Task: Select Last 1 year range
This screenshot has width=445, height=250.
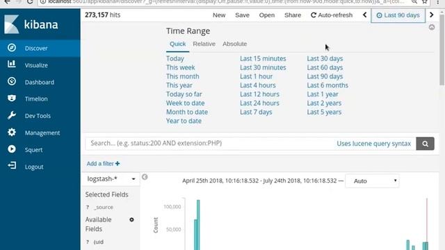Action: pyautogui.click(x=323, y=94)
